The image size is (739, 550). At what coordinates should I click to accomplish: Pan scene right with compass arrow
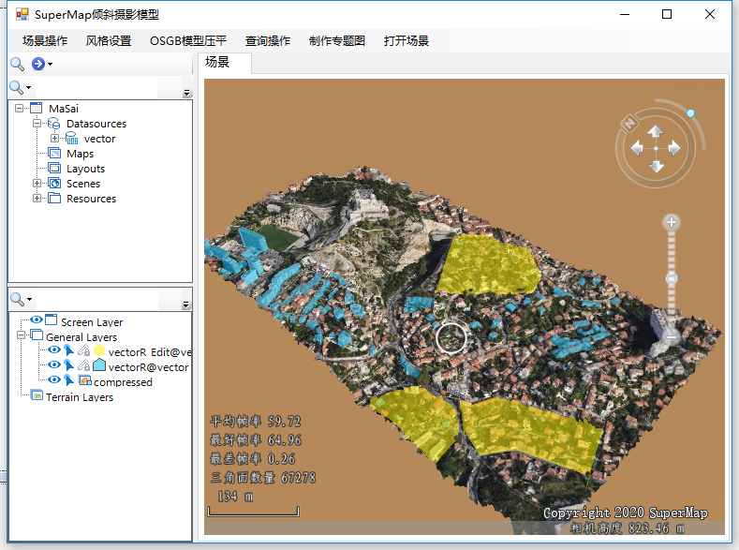pyautogui.click(x=674, y=148)
